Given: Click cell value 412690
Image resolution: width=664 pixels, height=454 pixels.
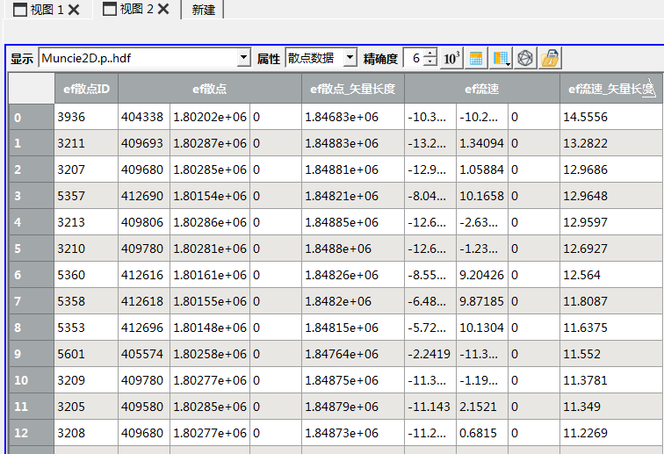Looking at the screenshot, I should pyautogui.click(x=144, y=196).
